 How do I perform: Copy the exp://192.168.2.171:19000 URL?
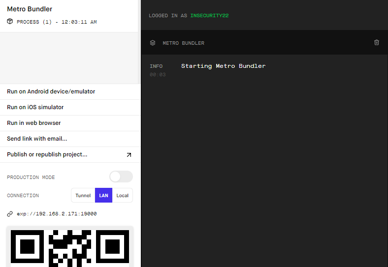[x=57, y=214]
